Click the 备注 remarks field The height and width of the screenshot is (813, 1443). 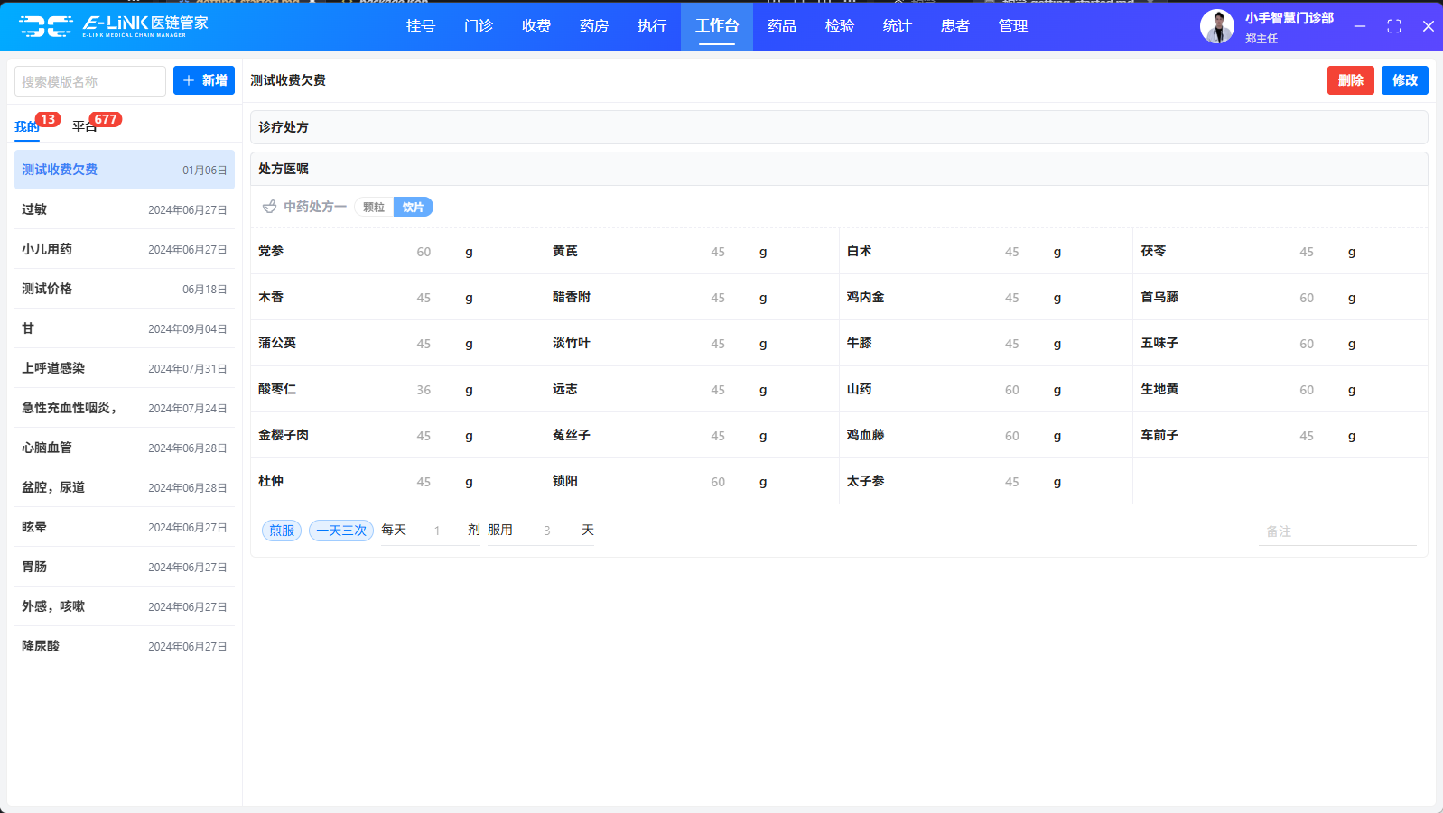1336,531
